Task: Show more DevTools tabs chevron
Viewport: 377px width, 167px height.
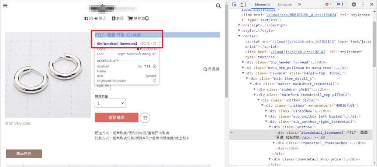Action: (299, 4)
